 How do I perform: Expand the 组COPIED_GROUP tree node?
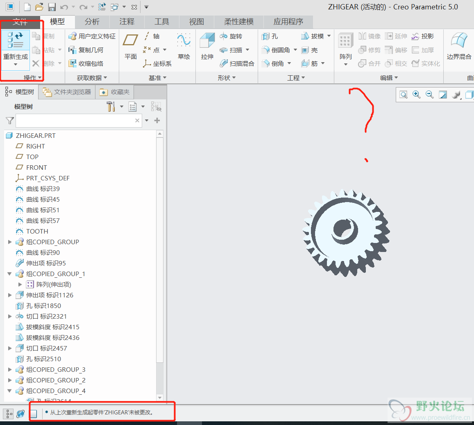(x=10, y=242)
